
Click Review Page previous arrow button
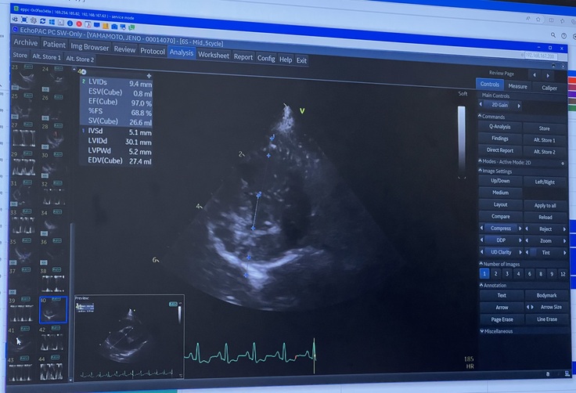[535, 74]
